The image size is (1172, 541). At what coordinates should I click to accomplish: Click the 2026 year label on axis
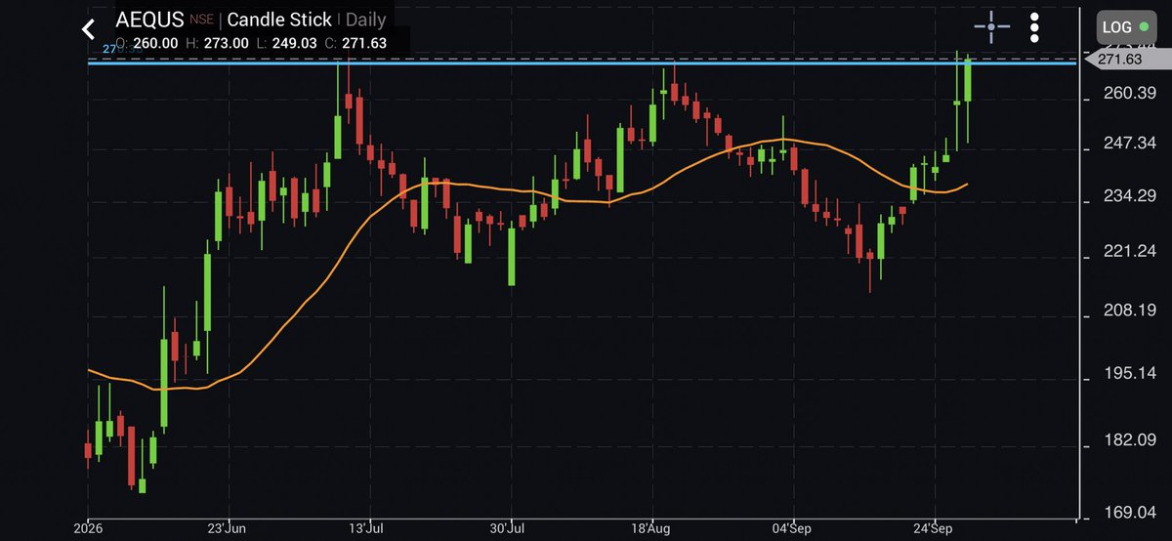point(88,528)
